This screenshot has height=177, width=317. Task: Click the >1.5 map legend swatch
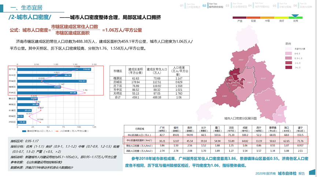[x=288, y=67]
